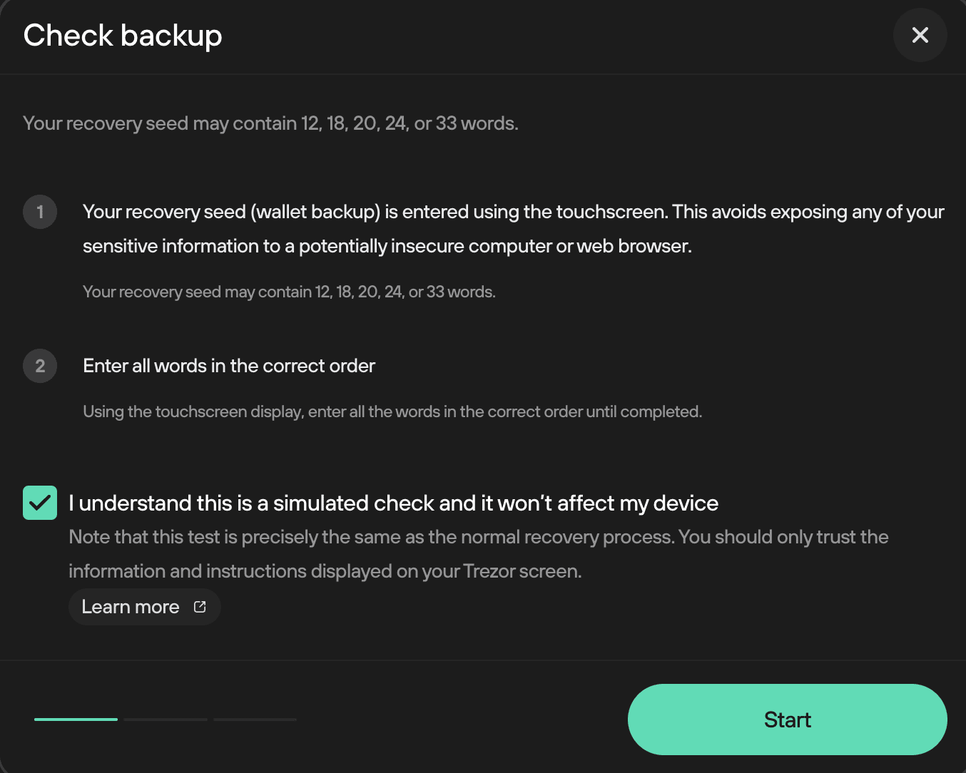Click the 'I understand this is a simulated check' label
The image size is (966, 773).
393,503
